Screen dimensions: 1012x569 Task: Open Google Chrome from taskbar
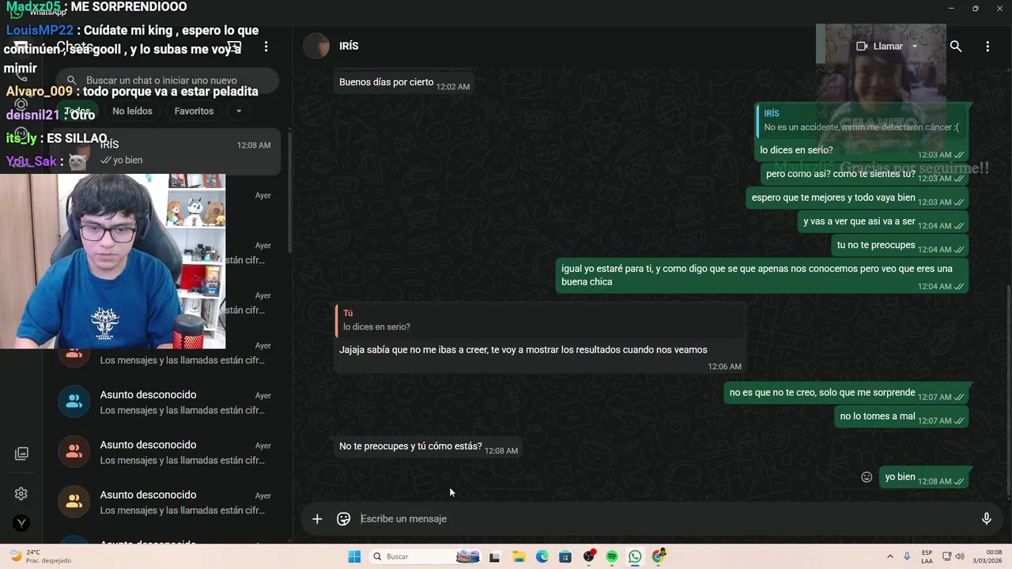[659, 557]
